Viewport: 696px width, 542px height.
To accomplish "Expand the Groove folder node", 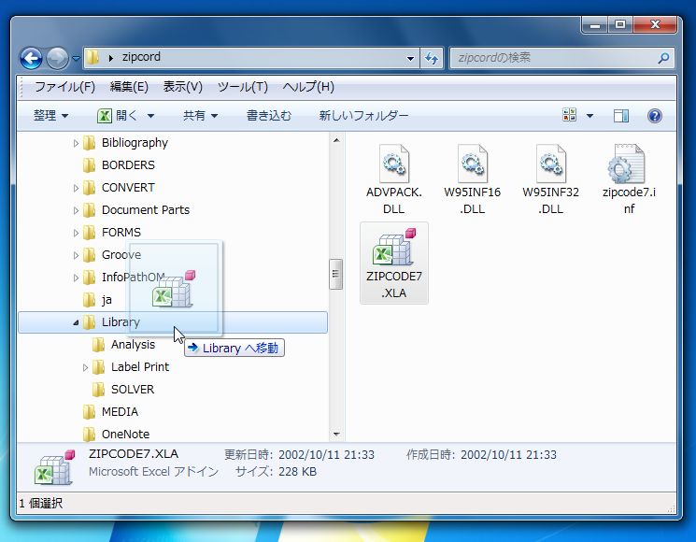I will tap(76, 255).
